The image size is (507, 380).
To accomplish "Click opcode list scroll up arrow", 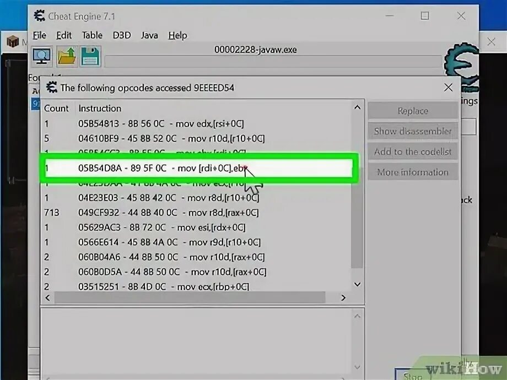I will click(357, 107).
